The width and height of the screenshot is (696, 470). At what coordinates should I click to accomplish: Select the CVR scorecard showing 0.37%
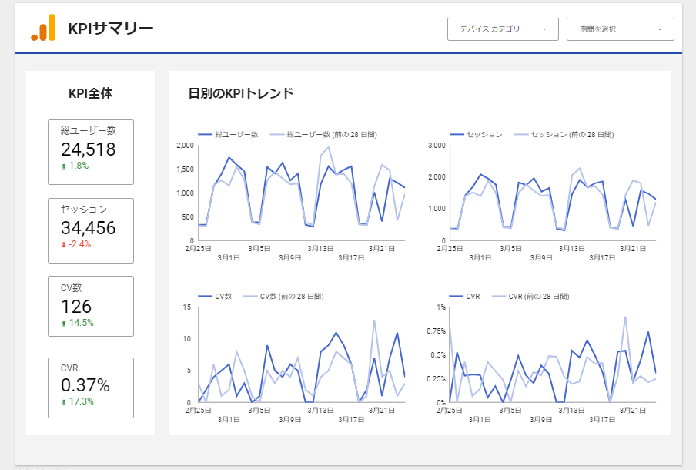(x=91, y=387)
